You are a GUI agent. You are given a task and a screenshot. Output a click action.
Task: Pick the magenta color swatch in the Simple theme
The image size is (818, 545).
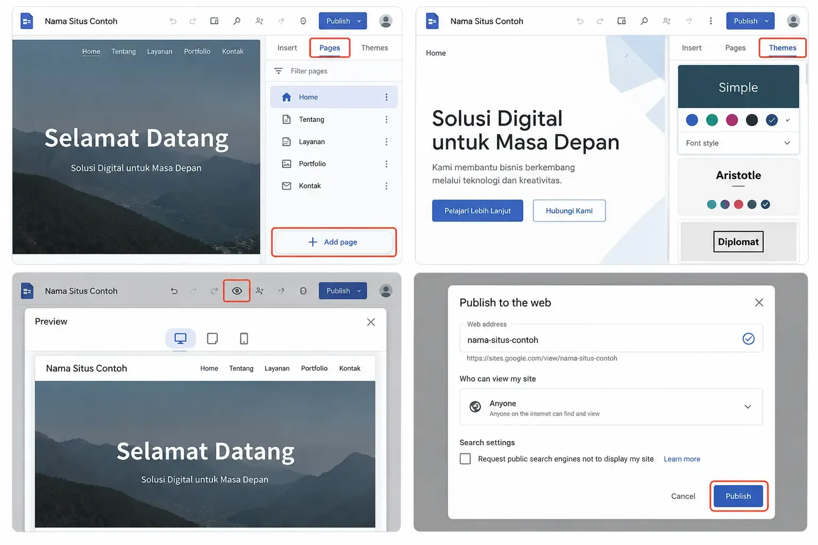[732, 120]
